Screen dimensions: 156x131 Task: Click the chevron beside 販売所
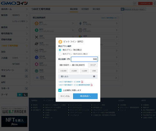point(27,27)
